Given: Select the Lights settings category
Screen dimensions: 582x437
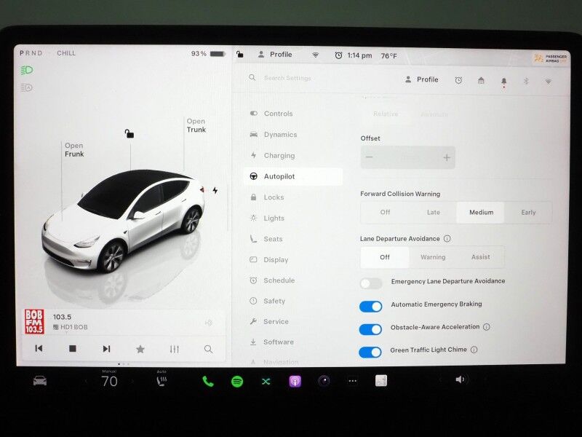Looking at the screenshot, I should tap(274, 218).
